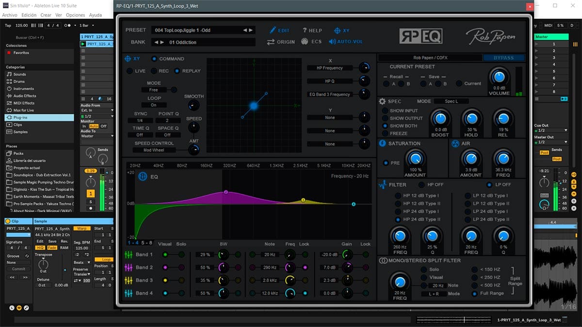Click the Mono/Stereo Split Filter icon
Screen dimensions: 582x327
point(383,261)
